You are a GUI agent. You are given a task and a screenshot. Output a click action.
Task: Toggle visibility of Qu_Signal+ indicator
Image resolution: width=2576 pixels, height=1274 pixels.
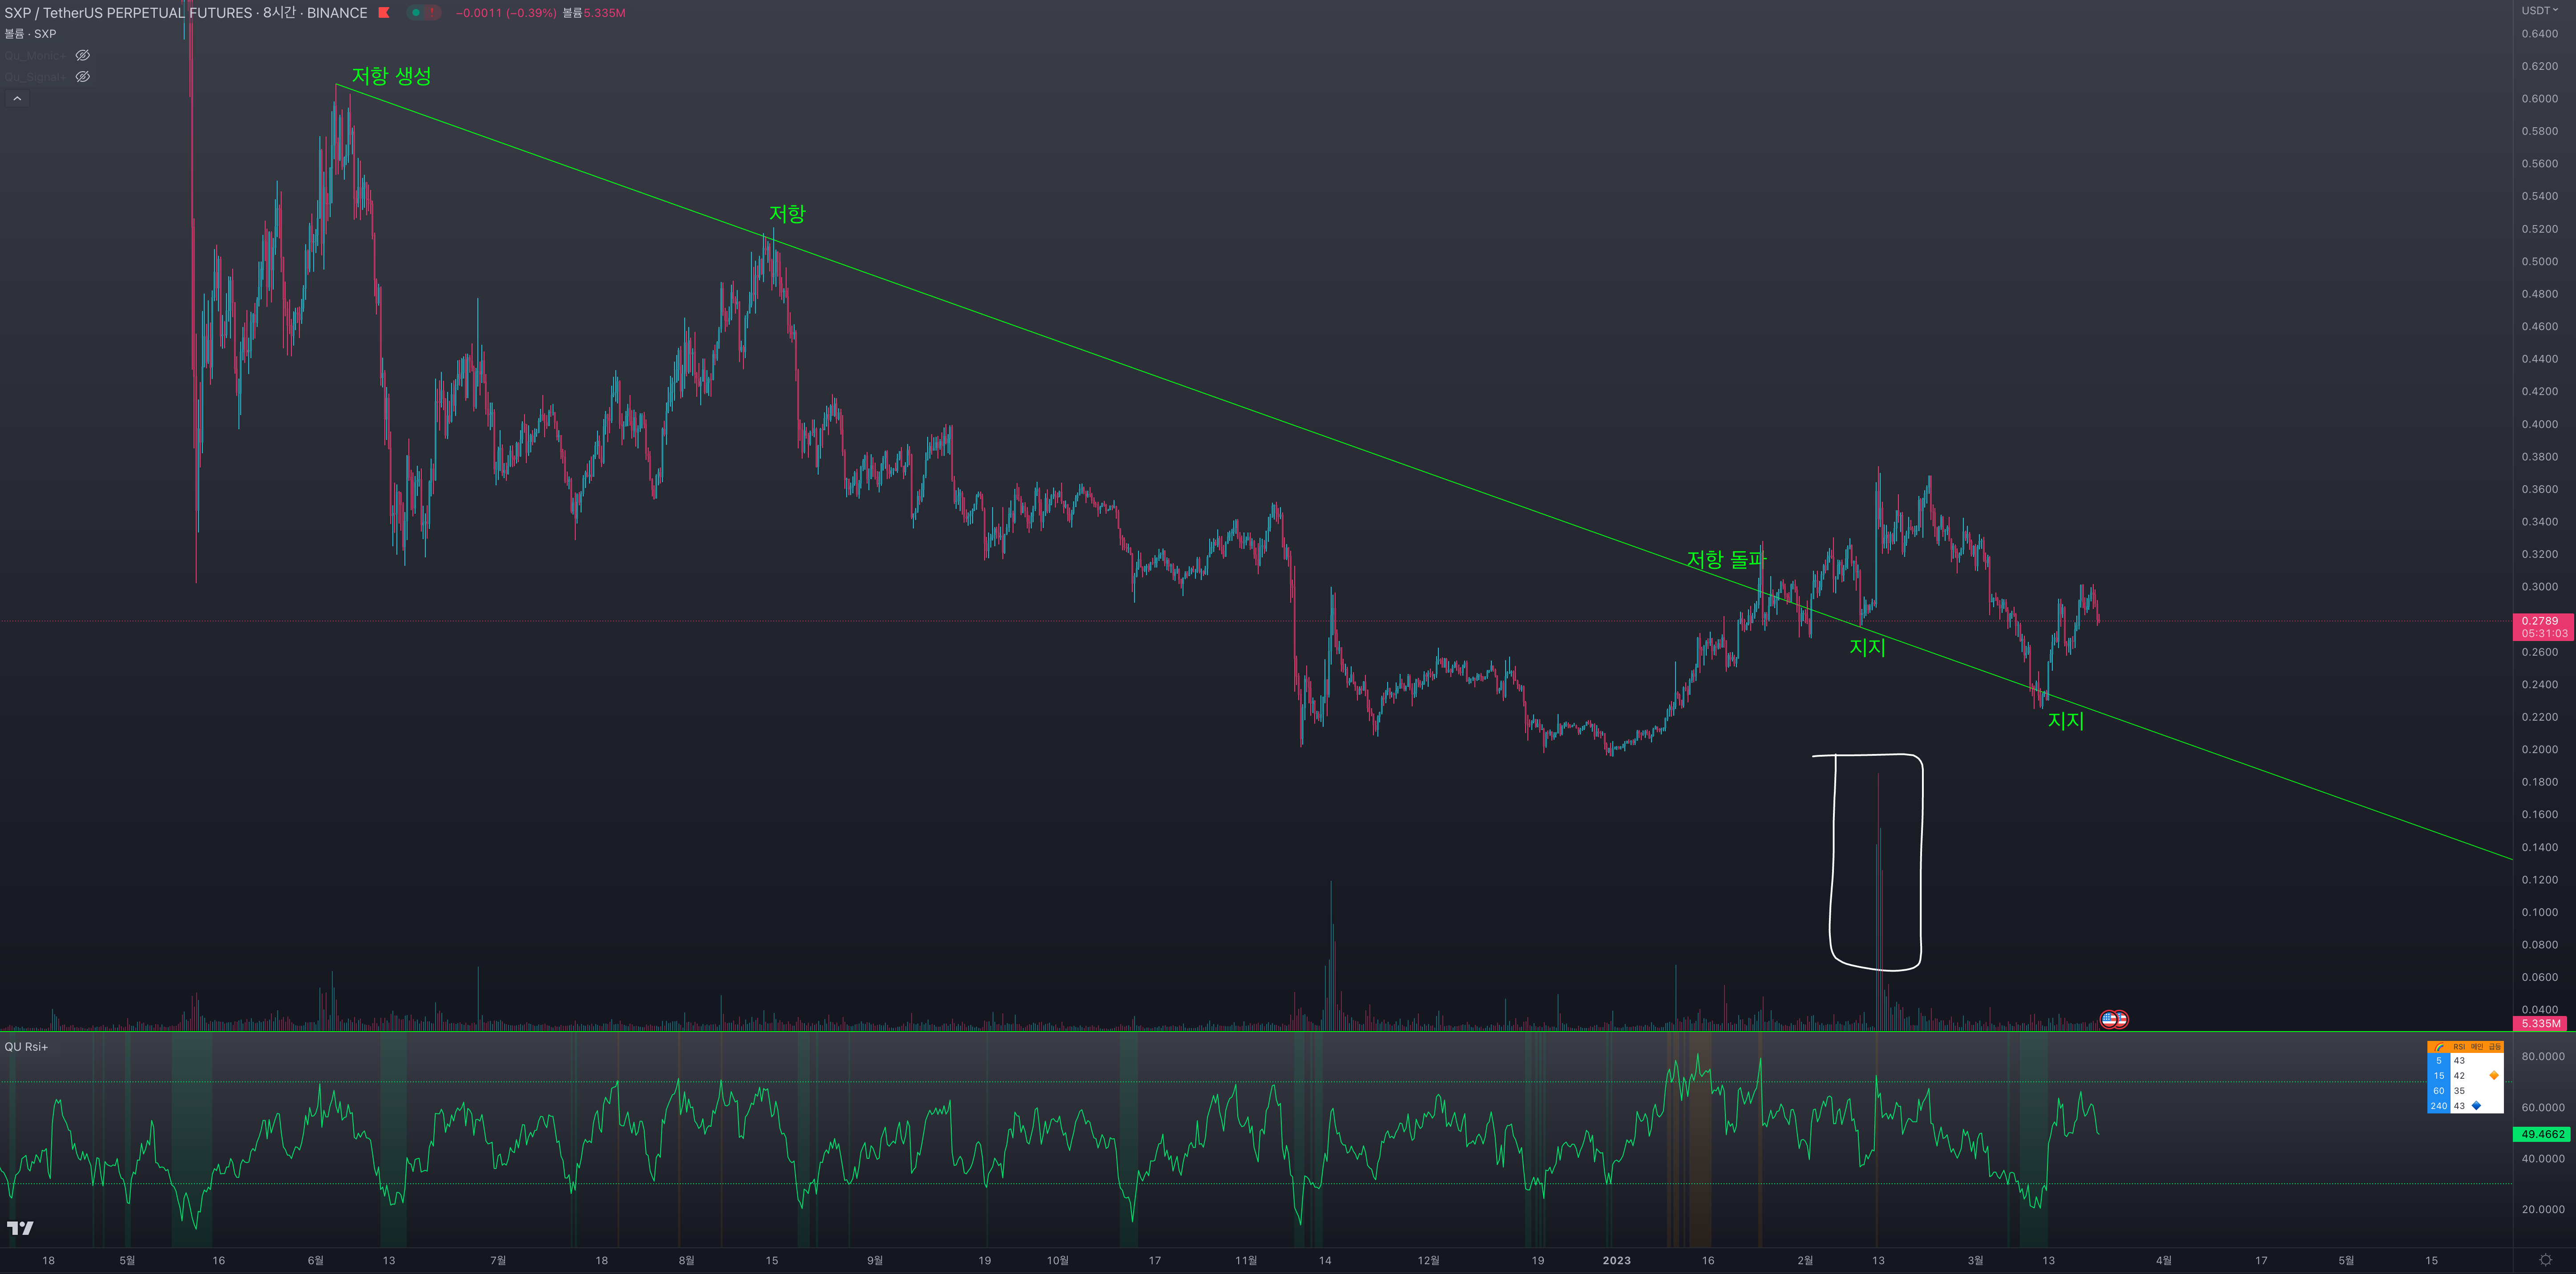pos(83,77)
